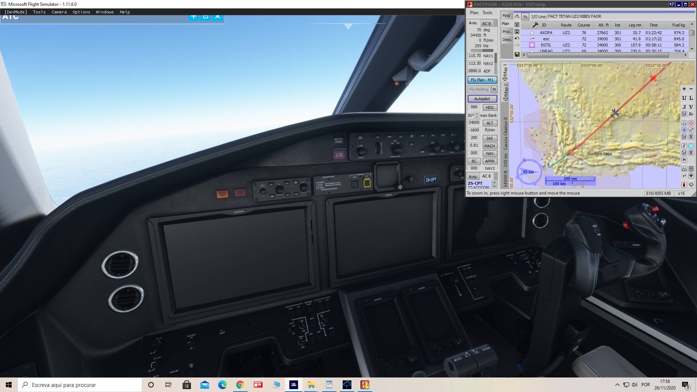Select the lasso tool map icon
697x392 pixels.
click(x=691, y=185)
